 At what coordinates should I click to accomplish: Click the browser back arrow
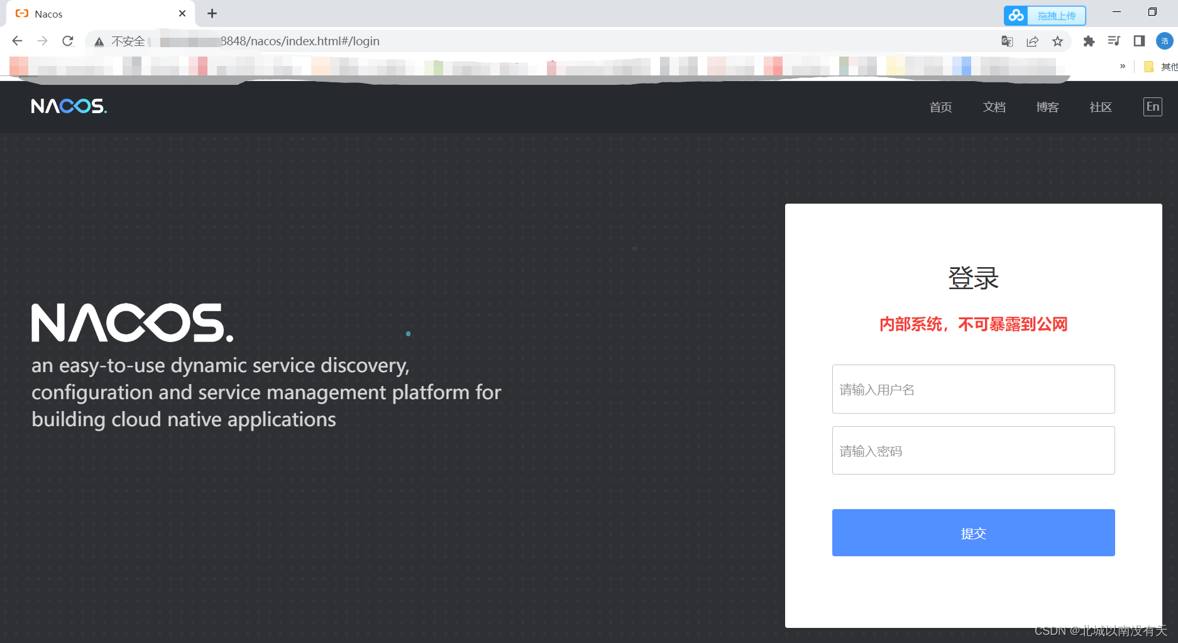coord(17,41)
